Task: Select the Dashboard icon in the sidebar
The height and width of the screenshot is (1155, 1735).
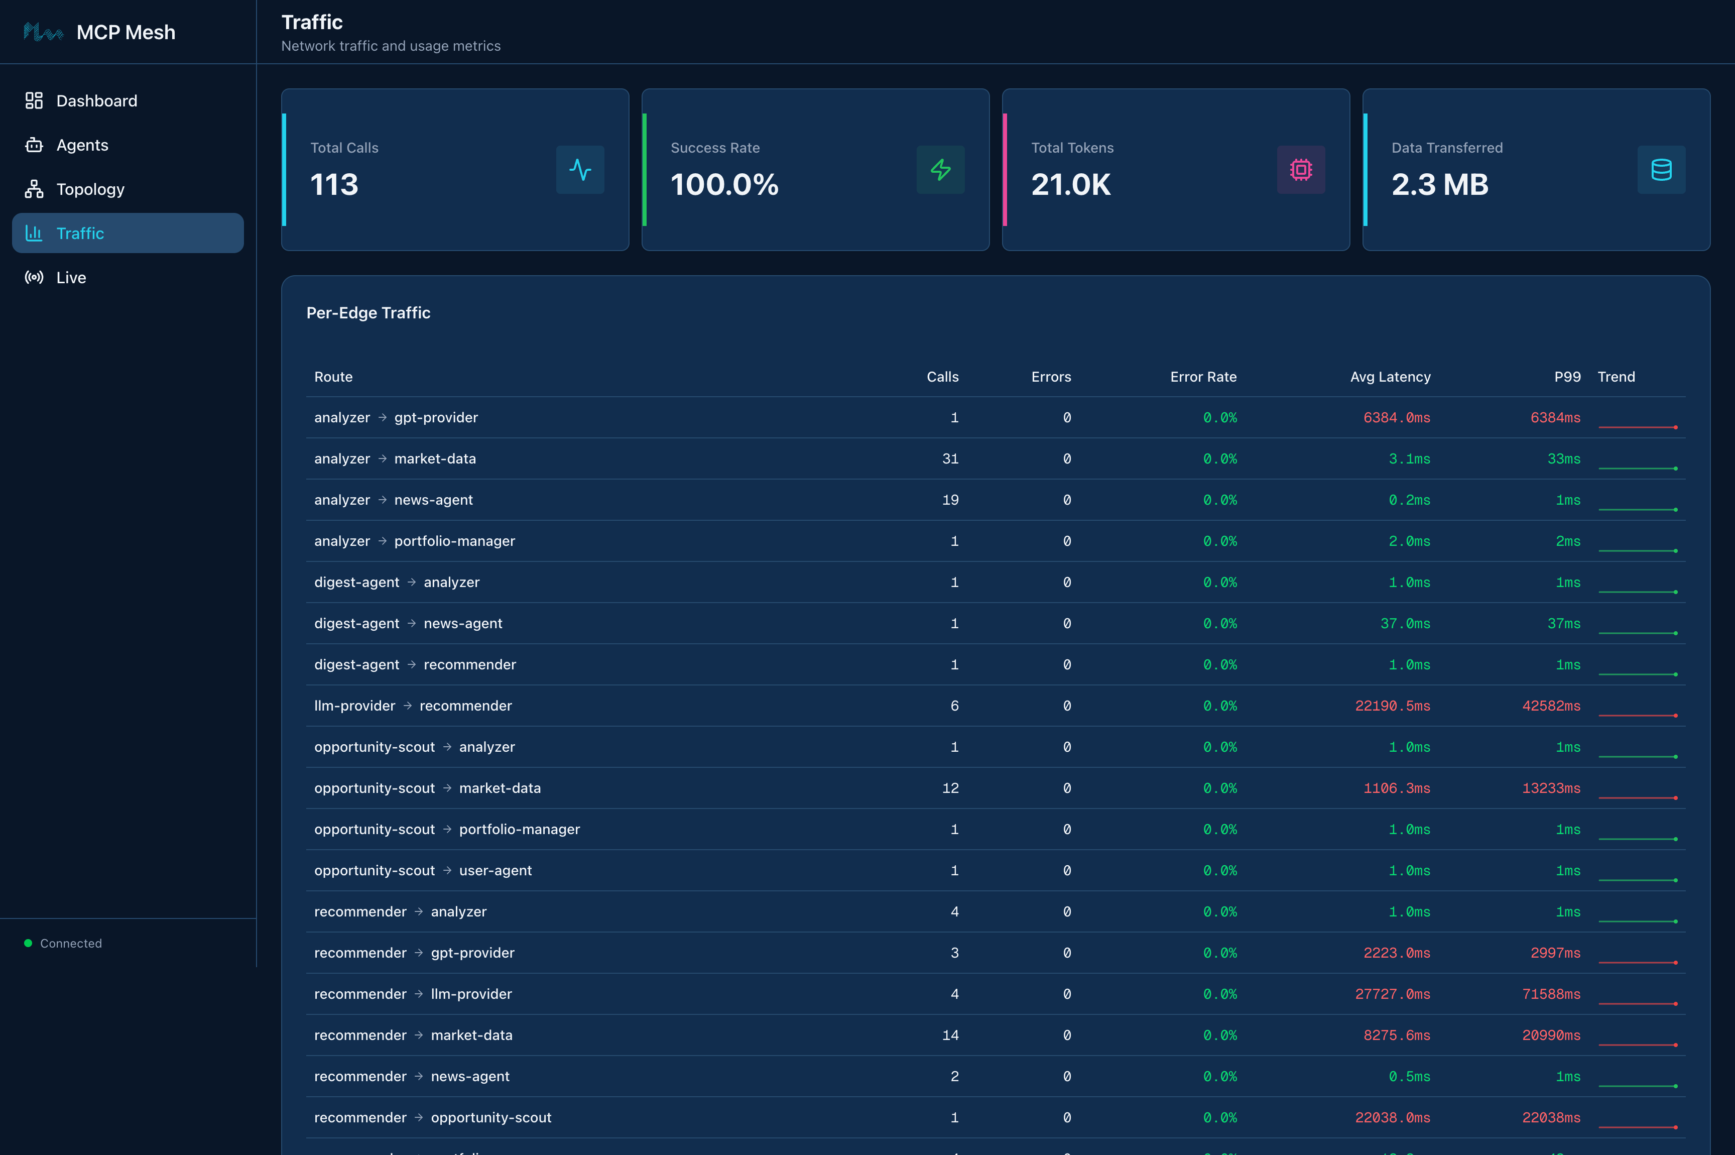Action: pos(35,100)
